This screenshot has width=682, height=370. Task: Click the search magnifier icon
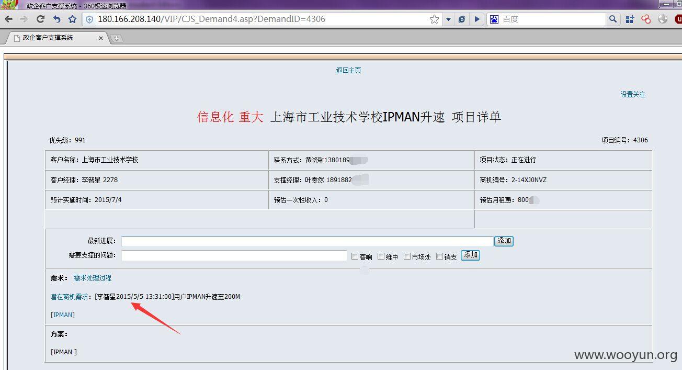coord(613,19)
